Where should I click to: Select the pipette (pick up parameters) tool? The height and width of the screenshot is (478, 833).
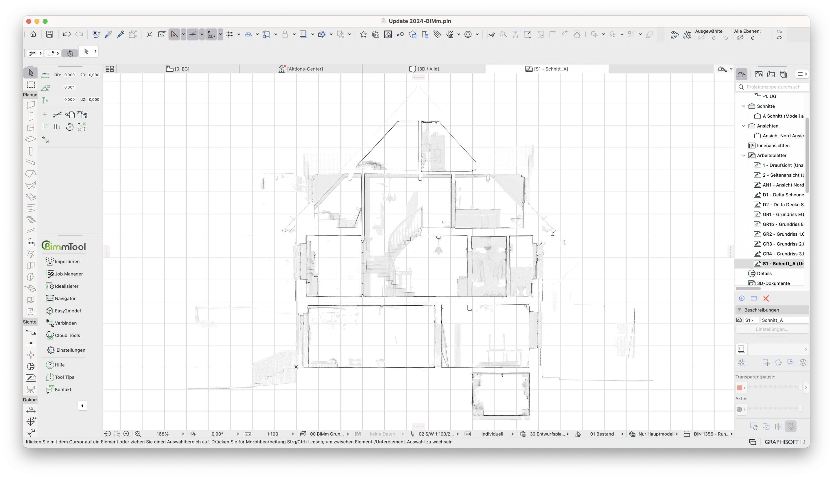(108, 34)
